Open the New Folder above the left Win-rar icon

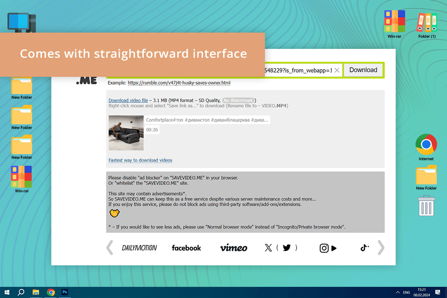22,148
